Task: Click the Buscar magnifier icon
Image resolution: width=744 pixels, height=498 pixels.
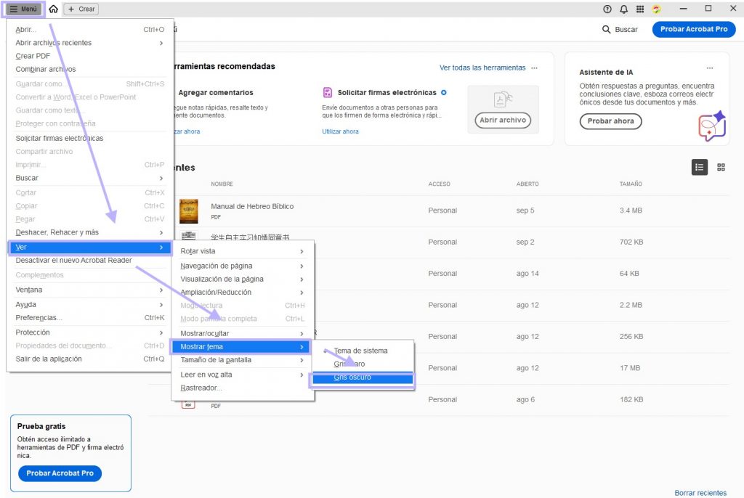Action: click(x=606, y=30)
